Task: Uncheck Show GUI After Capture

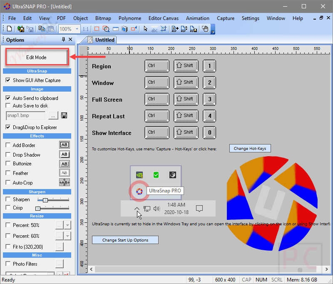Action: click(8, 80)
